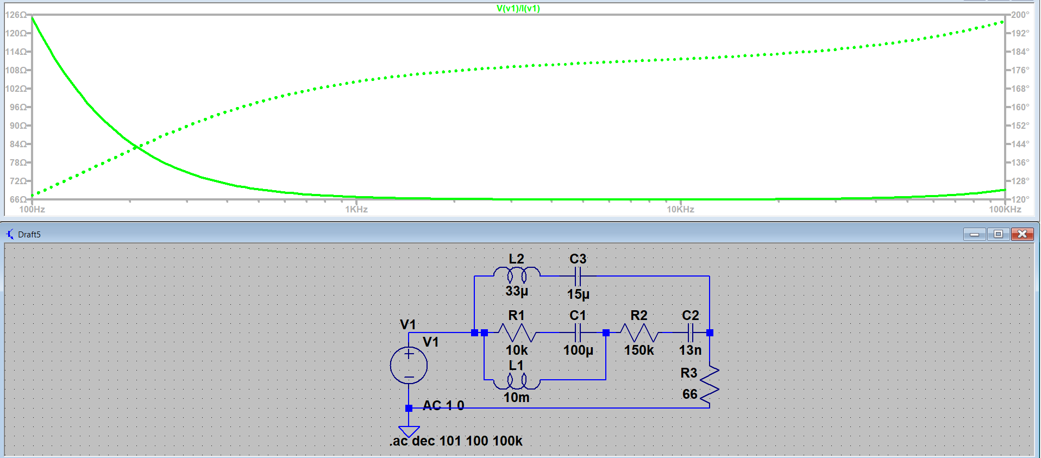
Task: Close the Draft5 schematic window
Action: (1022, 234)
